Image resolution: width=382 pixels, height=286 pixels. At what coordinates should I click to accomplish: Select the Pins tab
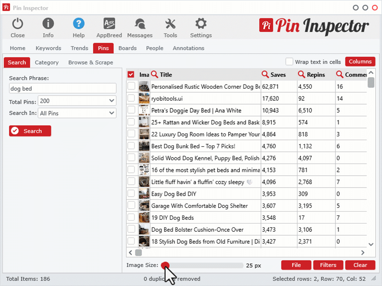tap(103, 48)
